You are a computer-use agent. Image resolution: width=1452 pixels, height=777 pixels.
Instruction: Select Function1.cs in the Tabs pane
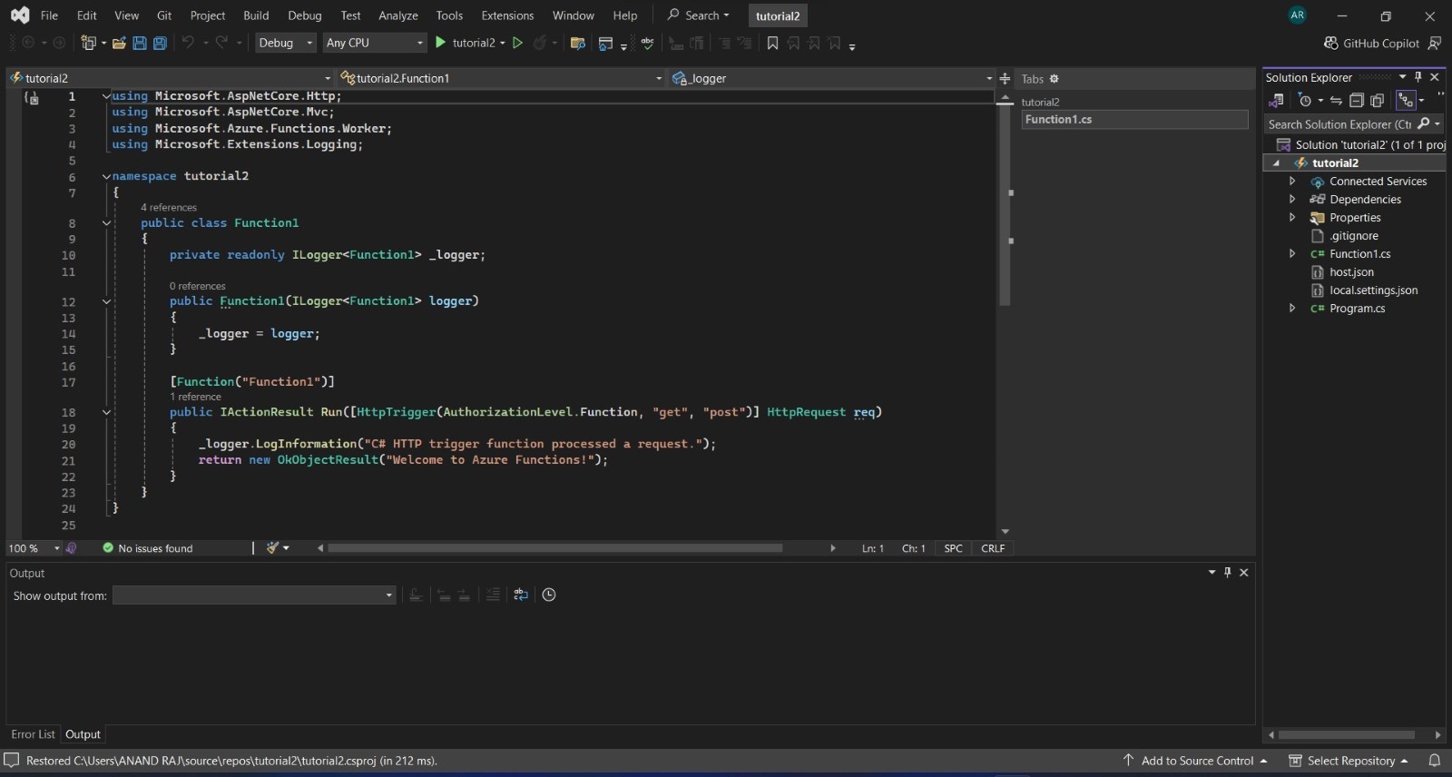pos(1134,120)
